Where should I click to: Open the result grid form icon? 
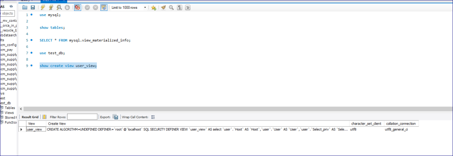point(44,117)
